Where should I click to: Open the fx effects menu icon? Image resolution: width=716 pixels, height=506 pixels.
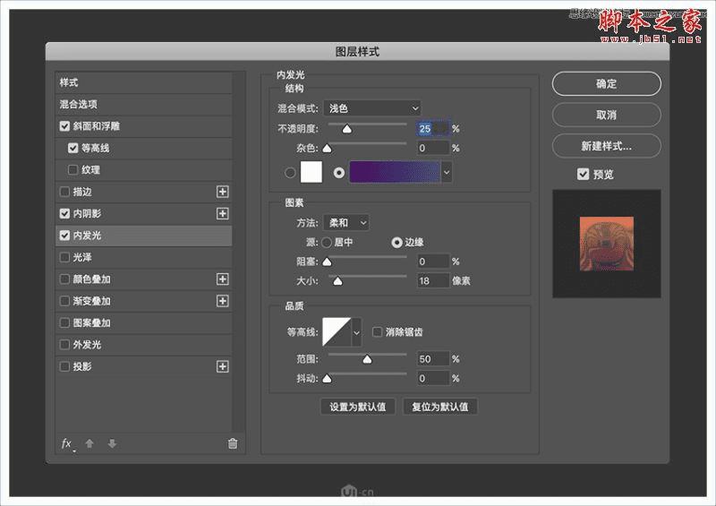68,444
